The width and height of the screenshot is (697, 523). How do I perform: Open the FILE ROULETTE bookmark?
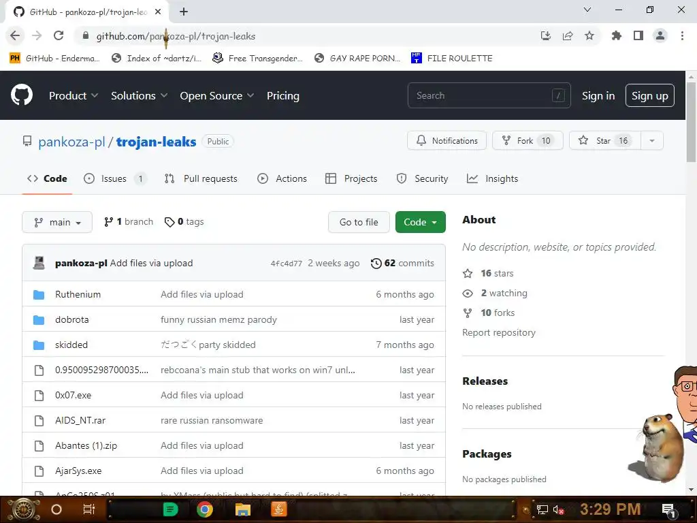coord(452,59)
